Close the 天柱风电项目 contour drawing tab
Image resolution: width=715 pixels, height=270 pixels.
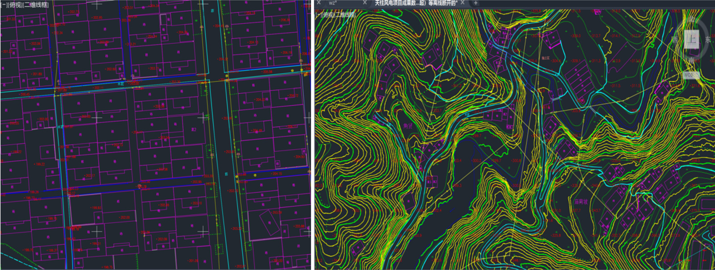pyautogui.click(x=463, y=3)
